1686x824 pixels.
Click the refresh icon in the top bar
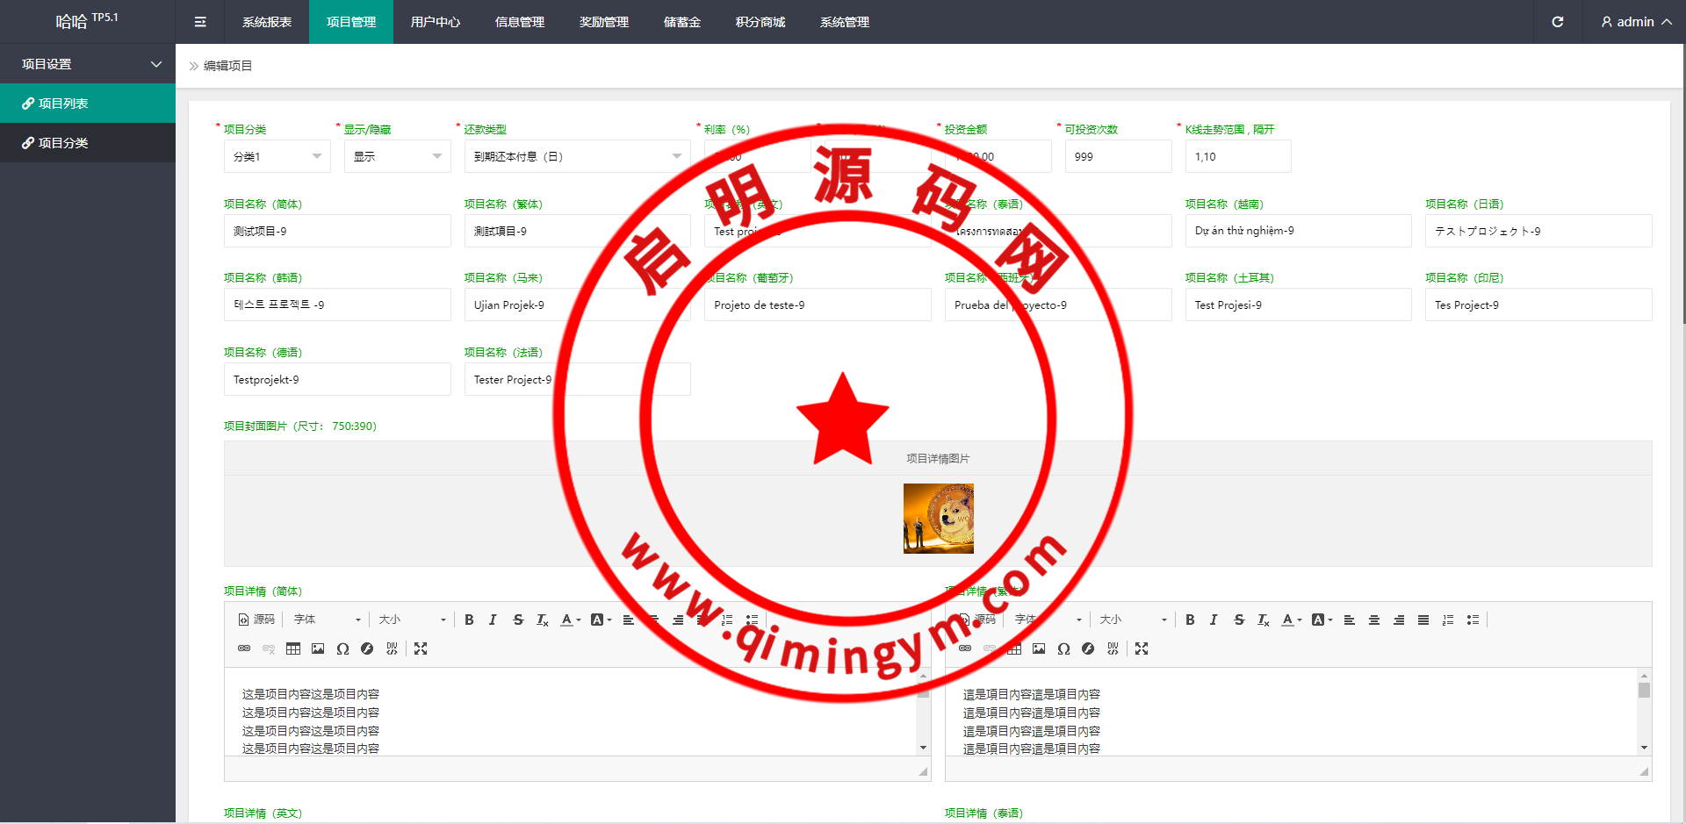point(1557,22)
